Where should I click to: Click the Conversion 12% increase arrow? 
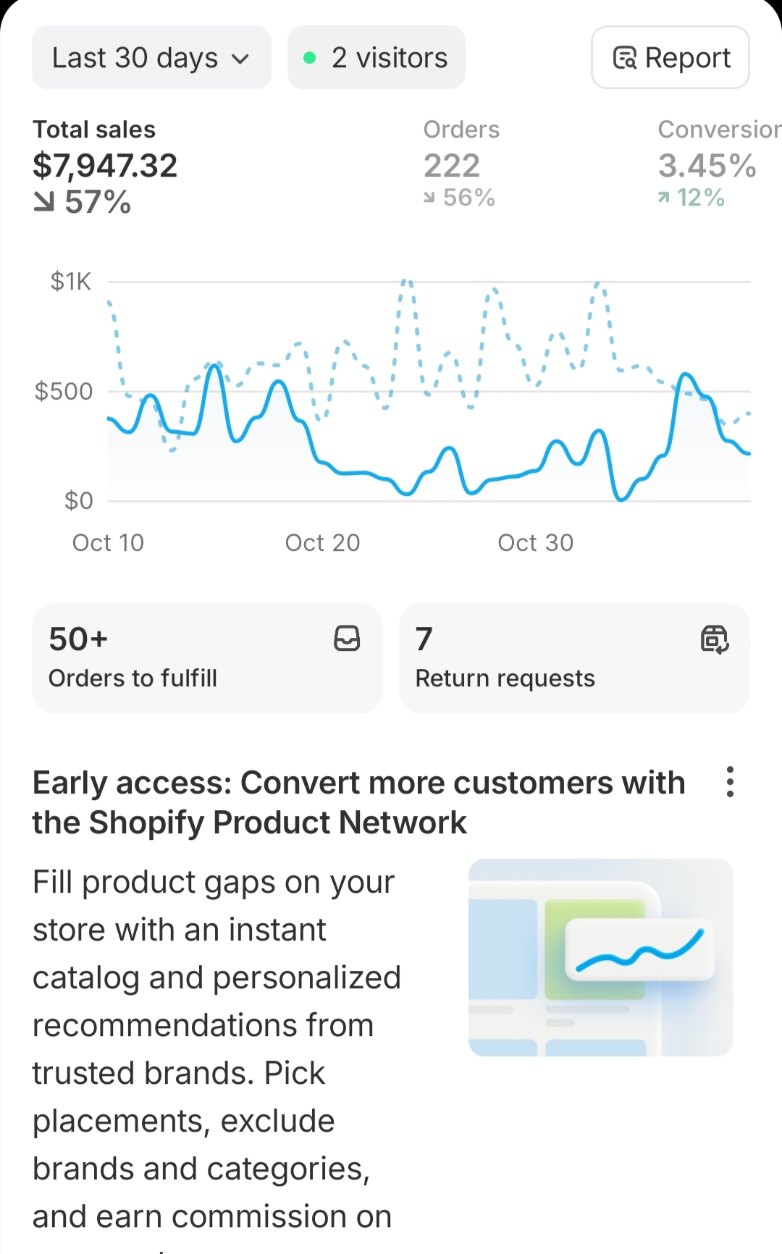[x=663, y=198]
